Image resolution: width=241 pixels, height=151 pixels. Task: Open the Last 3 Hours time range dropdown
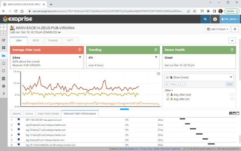pyautogui.click(x=217, y=29)
